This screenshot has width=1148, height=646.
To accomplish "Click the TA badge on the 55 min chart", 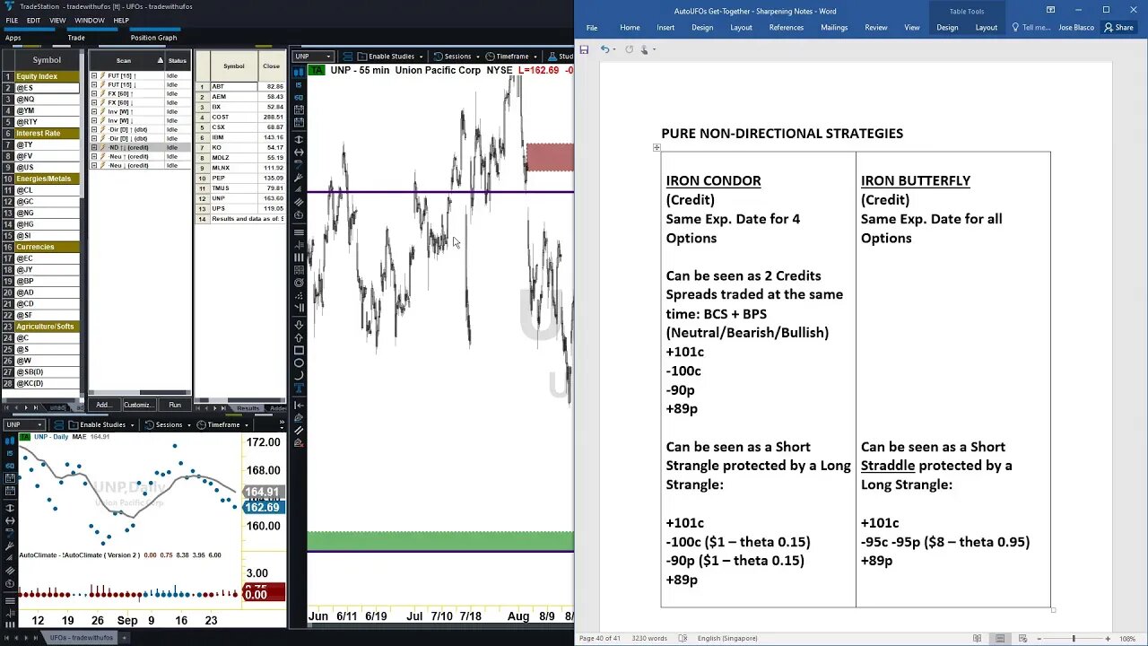I will (x=316, y=70).
